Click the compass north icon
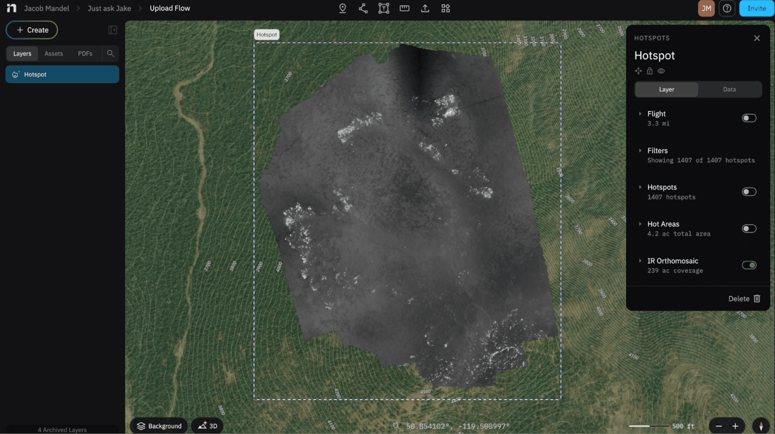775x434 pixels. click(x=761, y=426)
